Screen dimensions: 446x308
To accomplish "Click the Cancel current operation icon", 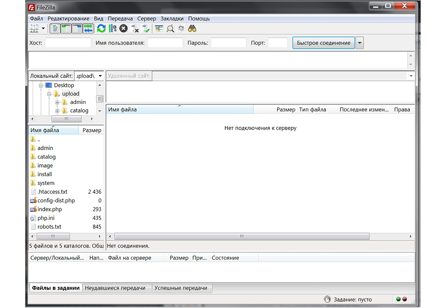I will (x=123, y=28).
